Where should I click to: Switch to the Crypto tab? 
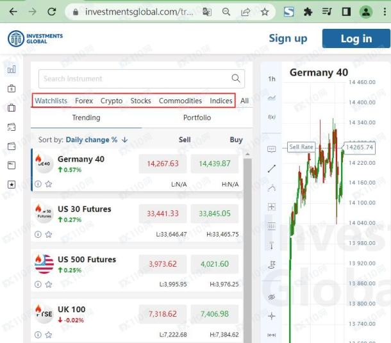[112, 101]
